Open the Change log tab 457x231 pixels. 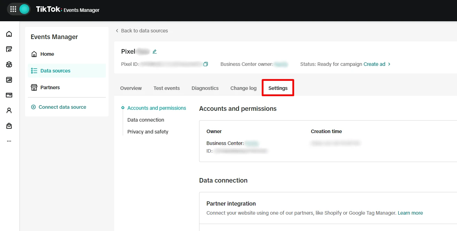(243, 88)
